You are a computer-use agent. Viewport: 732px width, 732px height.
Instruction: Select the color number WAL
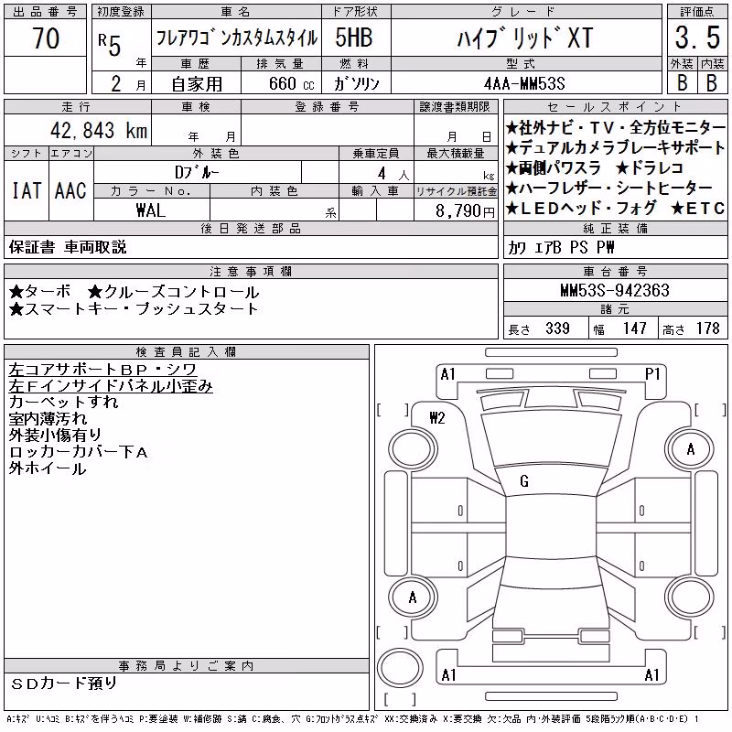pos(151,210)
